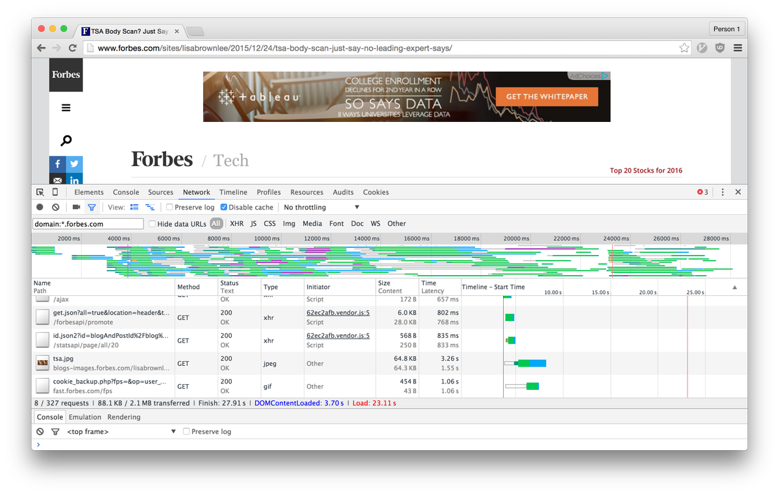Open the Tech section link
The image size is (779, 495).
231,160
